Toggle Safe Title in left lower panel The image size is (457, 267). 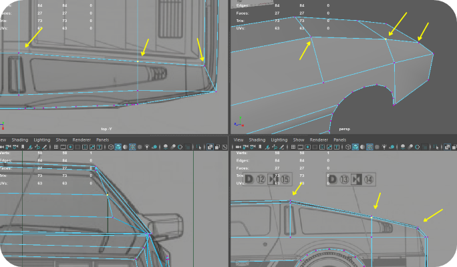(x=100, y=147)
